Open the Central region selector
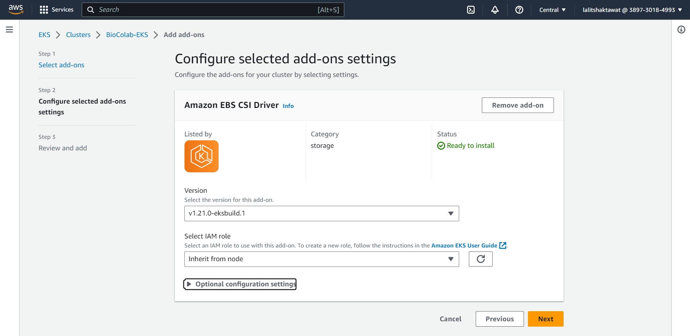This screenshot has height=336, width=690. click(552, 10)
